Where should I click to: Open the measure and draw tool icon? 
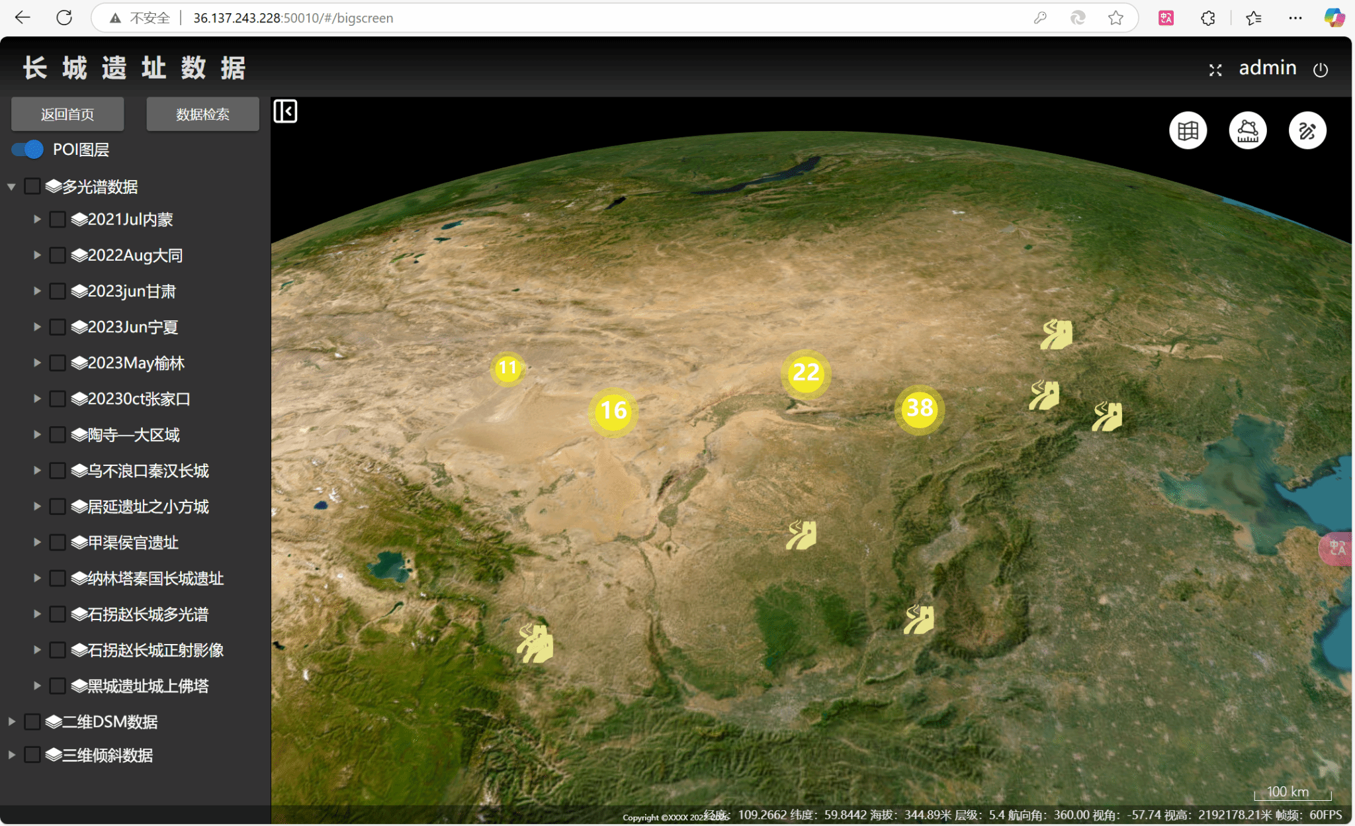[x=1307, y=130]
